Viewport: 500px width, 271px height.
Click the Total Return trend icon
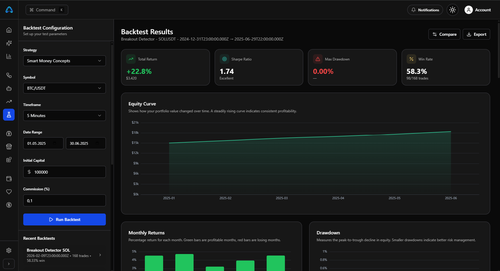(x=131, y=59)
